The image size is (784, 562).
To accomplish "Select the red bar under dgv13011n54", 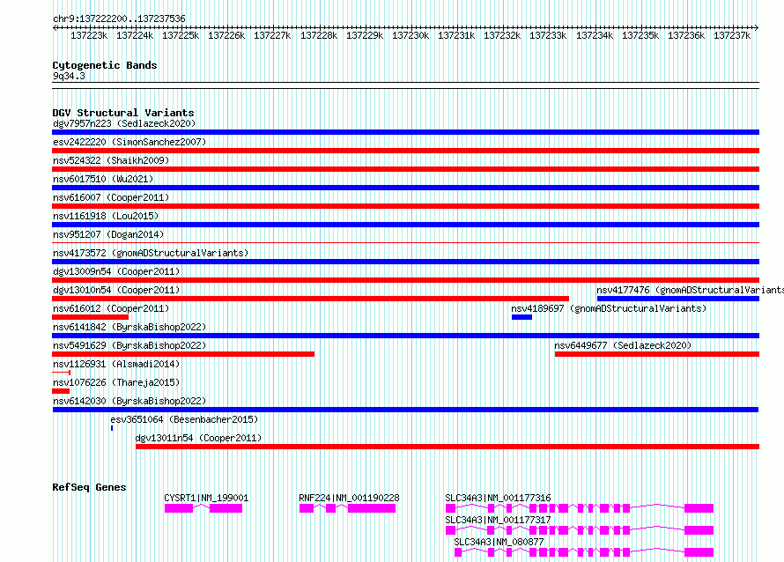I will (x=447, y=447).
